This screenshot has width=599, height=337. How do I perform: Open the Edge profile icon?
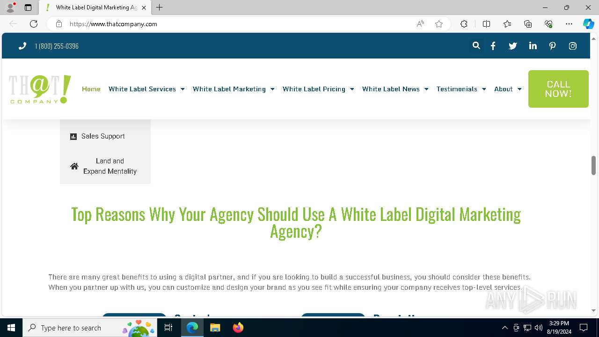[x=10, y=7]
